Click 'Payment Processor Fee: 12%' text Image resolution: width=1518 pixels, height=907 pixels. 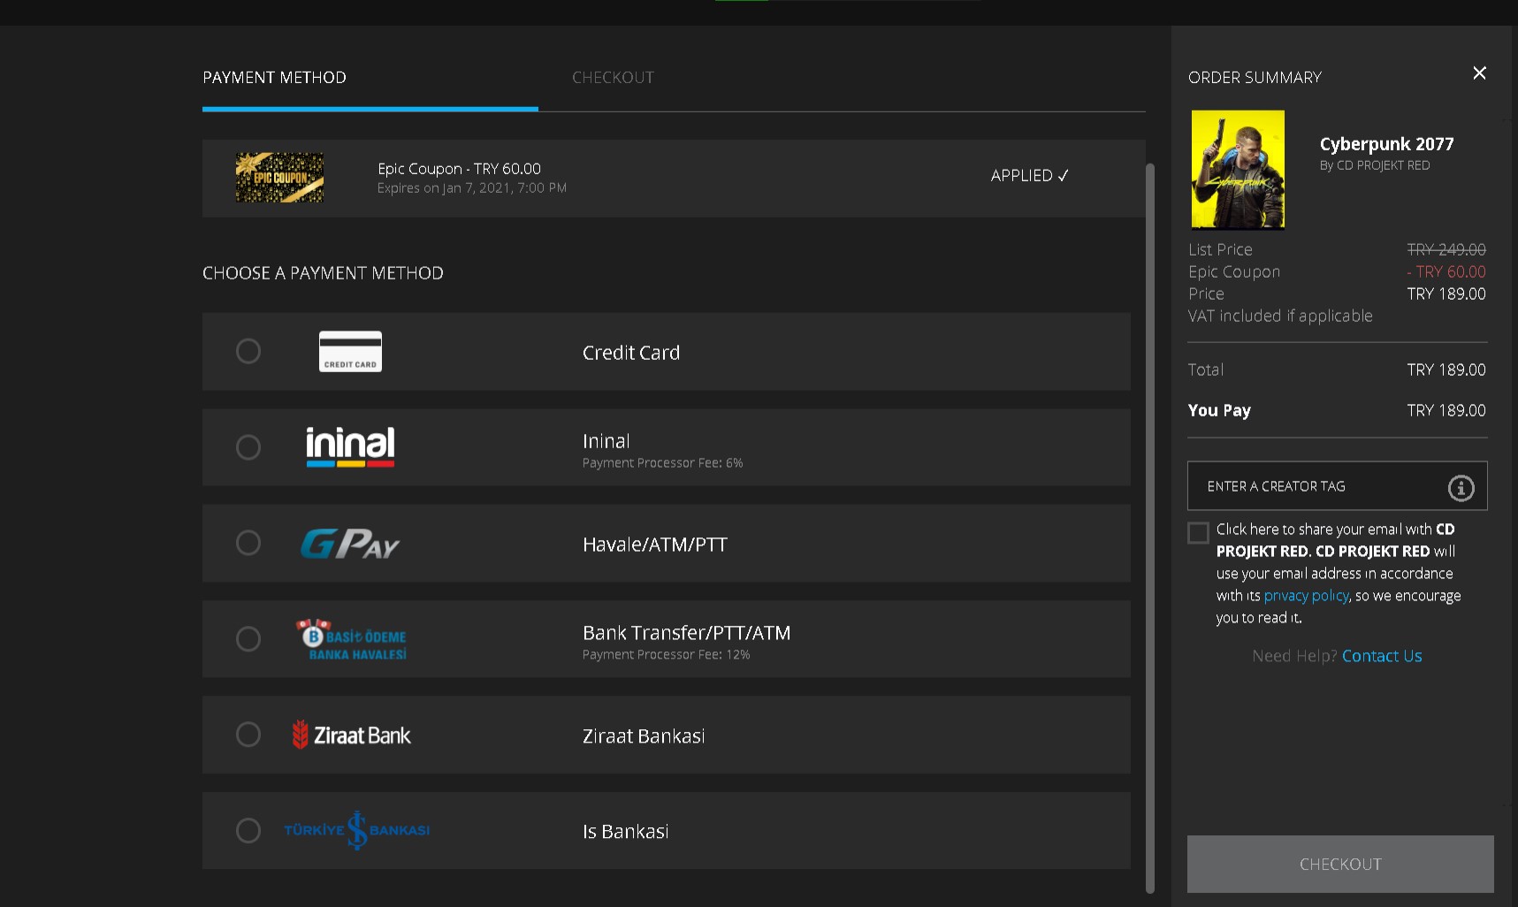point(666,655)
